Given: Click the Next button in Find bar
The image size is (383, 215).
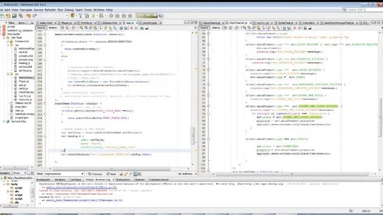Looking at the screenshot, I should (x=111, y=174).
